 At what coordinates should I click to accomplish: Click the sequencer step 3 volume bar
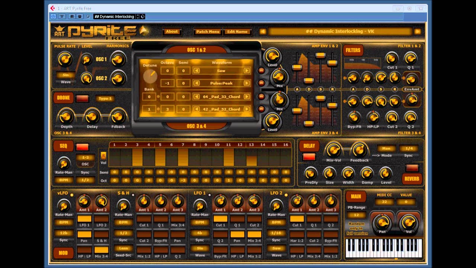pyautogui.click(x=137, y=157)
